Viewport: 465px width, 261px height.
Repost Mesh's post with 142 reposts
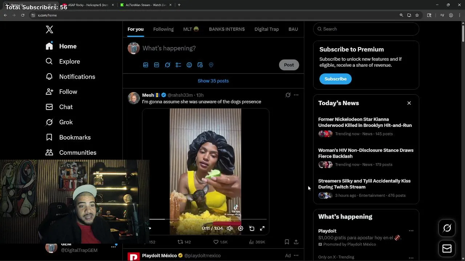pyautogui.click(x=184, y=242)
